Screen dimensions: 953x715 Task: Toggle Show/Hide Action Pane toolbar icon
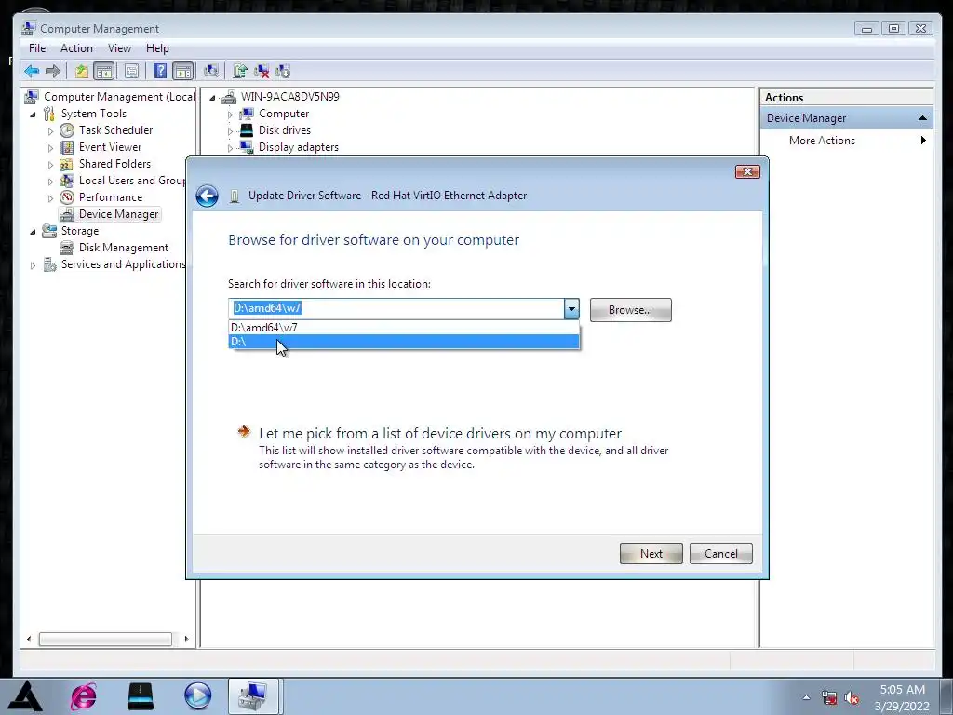(x=182, y=71)
